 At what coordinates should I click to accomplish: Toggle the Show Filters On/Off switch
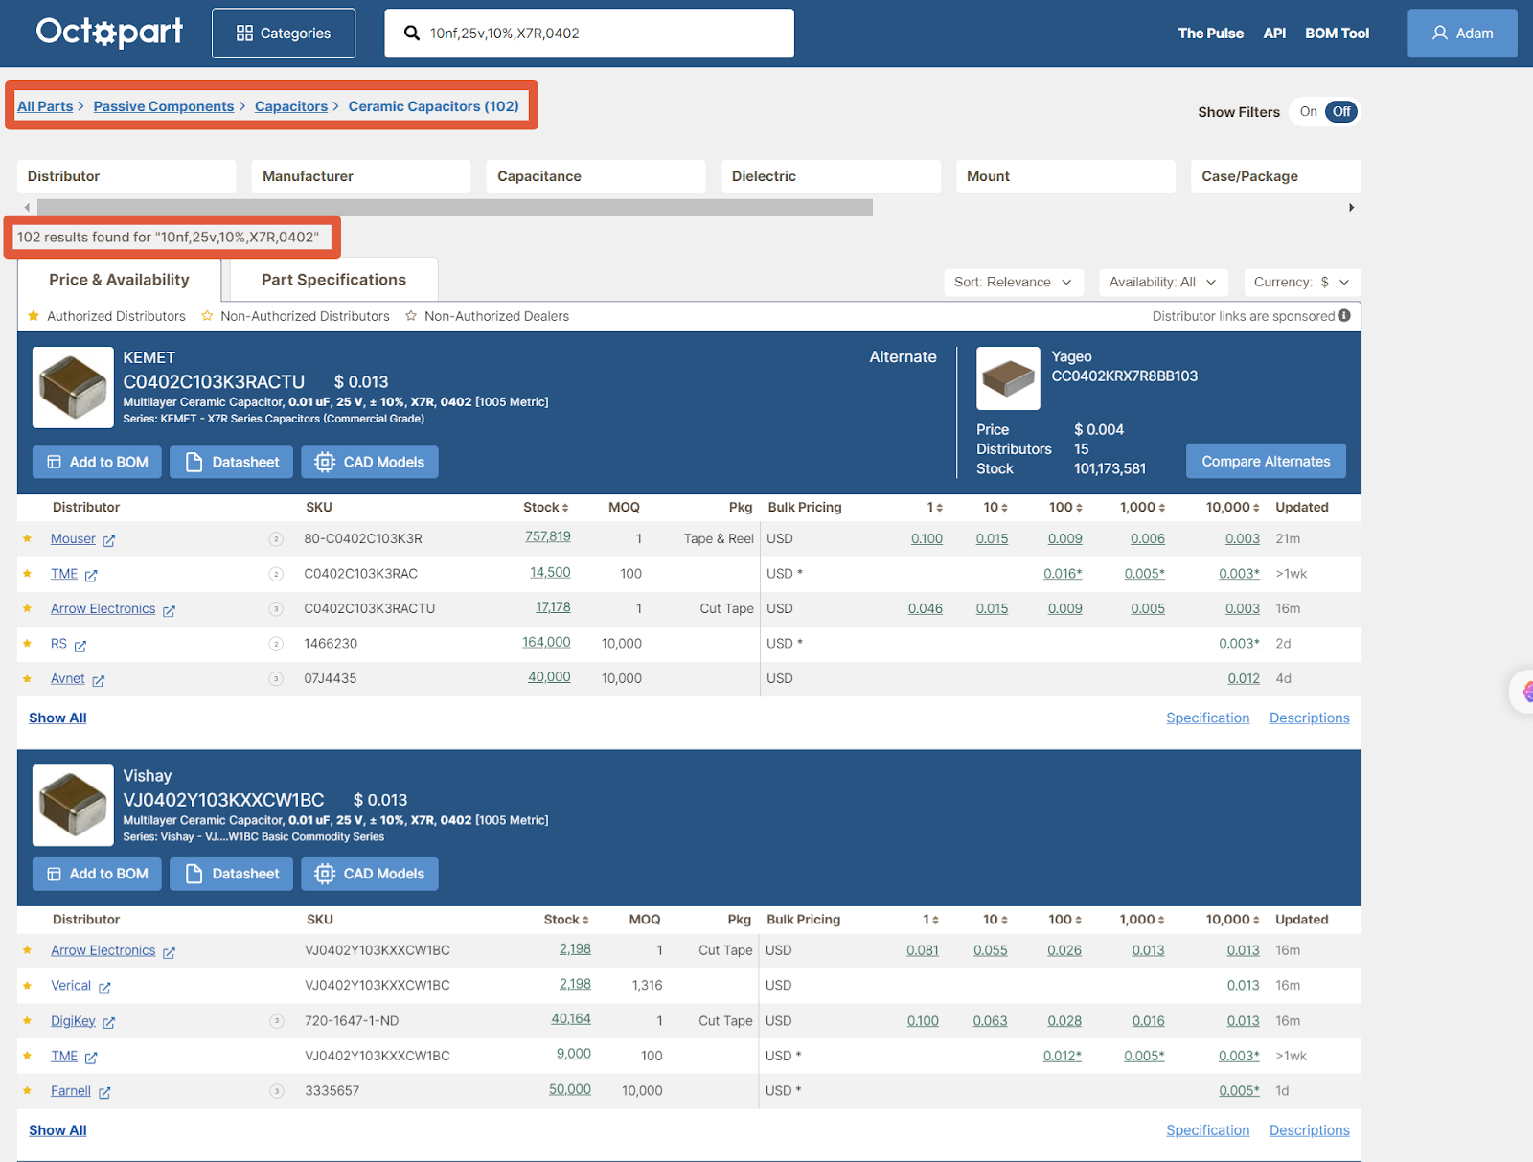pos(1325,112)
